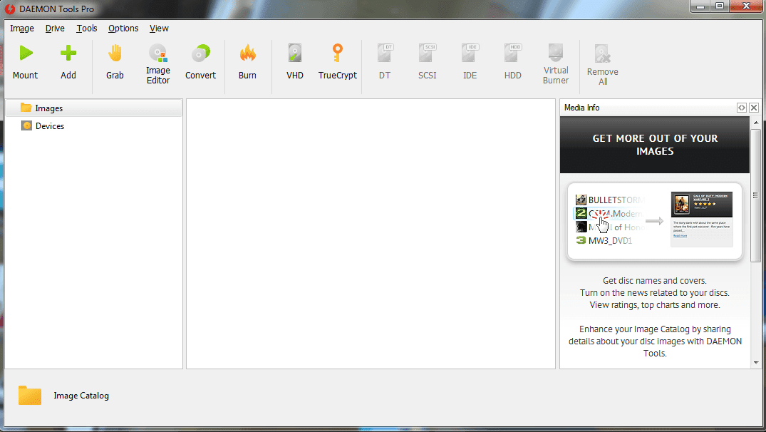The image size is (766, 432).
Task: Click the Media Info scrollbar thumb
Action: pyautogui.click(x=756, y=195)
